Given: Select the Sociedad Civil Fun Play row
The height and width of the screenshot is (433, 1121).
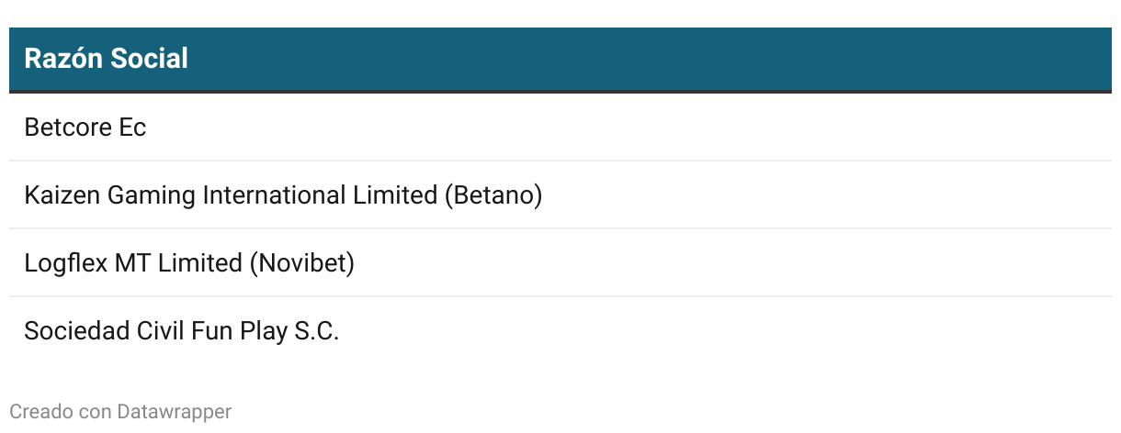Looking at the screenshot, I should [x=560, y=330].
